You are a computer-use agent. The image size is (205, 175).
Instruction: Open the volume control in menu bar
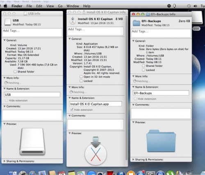tap(195, 6)
